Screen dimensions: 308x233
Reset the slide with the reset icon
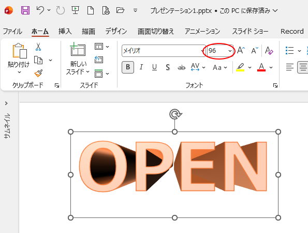[x=99, y=60]
